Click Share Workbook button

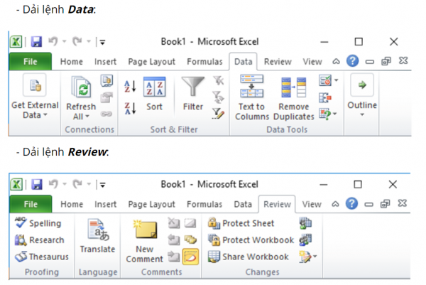point(248,257)
